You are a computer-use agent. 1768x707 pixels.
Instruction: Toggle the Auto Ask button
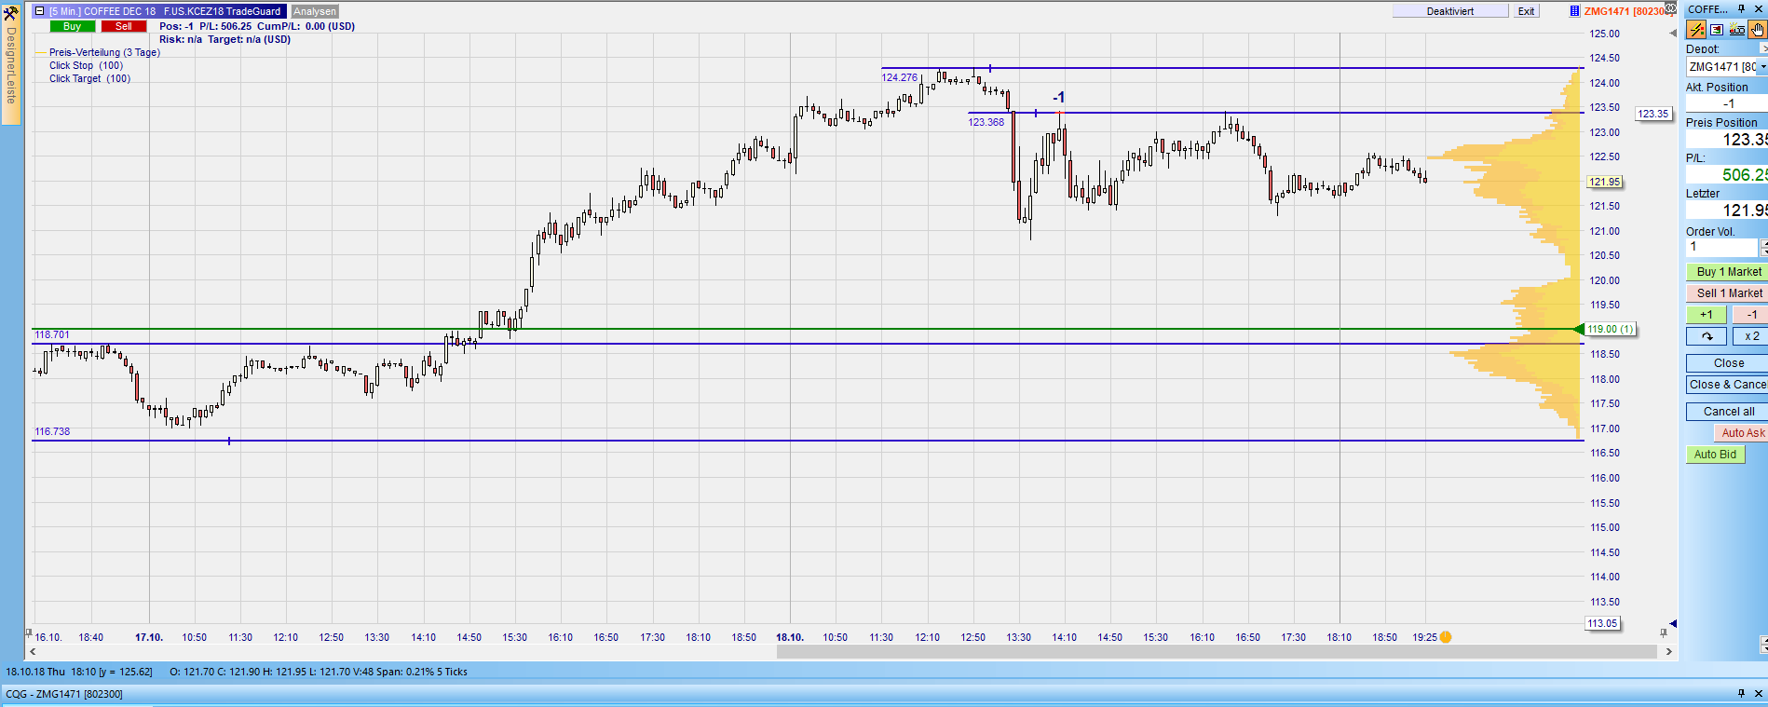point(1741,433)
